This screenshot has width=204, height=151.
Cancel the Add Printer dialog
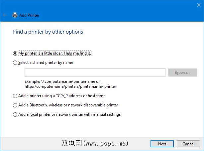[x=188, y=144]
